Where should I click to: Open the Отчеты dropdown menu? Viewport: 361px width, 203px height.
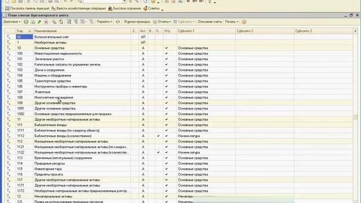click(x=162, y=22)
